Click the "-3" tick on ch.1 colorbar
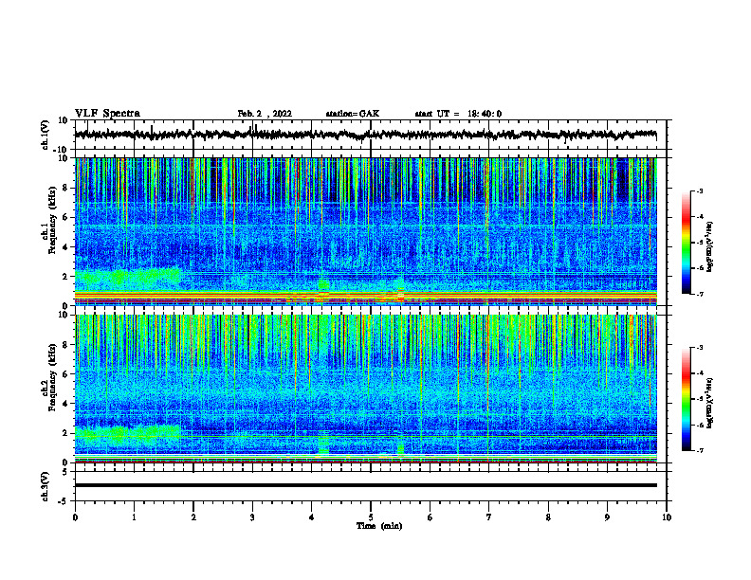The width and height of the screenshot is (751, 580). pyautogui.click(x=699, y=190)
